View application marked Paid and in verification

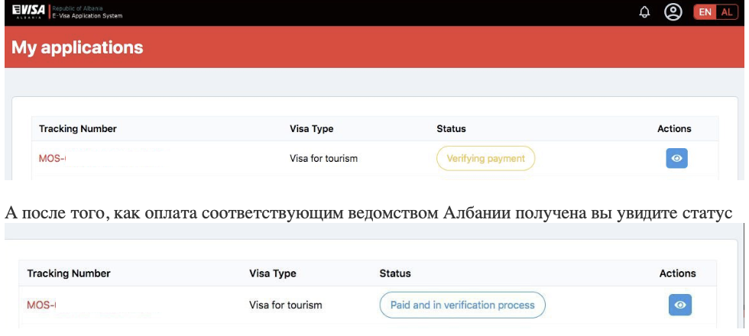pyautogui.click(x=680, y=305)
